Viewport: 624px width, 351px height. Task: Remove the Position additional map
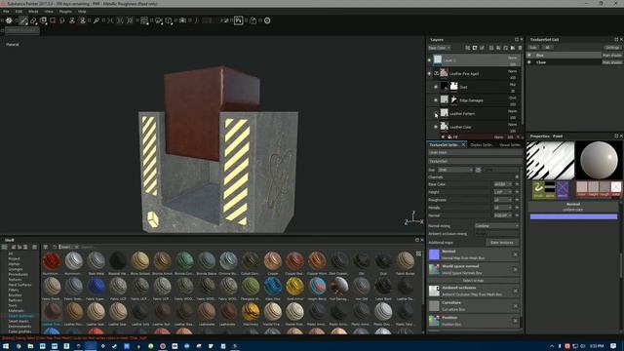tap(516, 321)
